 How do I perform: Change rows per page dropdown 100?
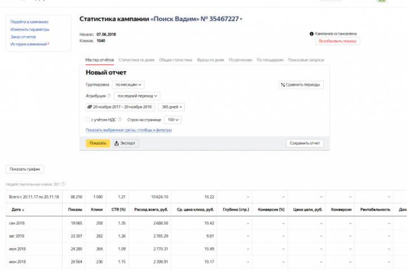point(172,120)
